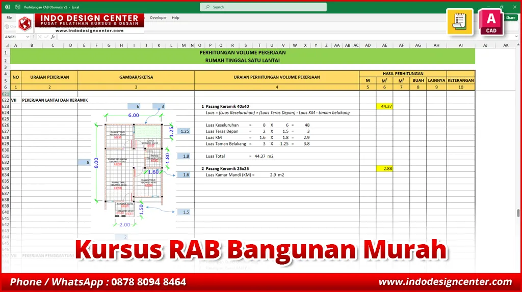This screenshot has height=292, width=522.
Task: Click the NO header cell
Action: pos(16,77)
